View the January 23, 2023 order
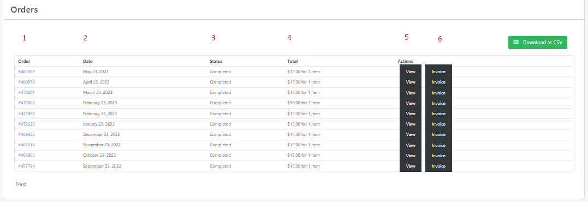Viewport: 588px width, 202px height. click(411, 124)
